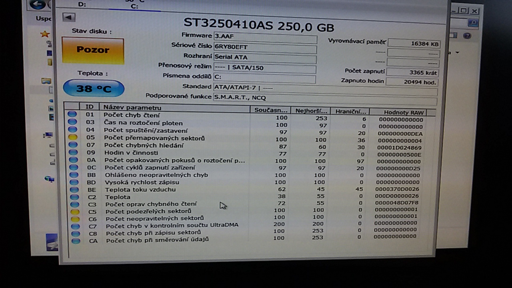Screen dimensions: 512x288
Task: Click the blue status icon for ID 03
Action: click(x=72, y=122)
